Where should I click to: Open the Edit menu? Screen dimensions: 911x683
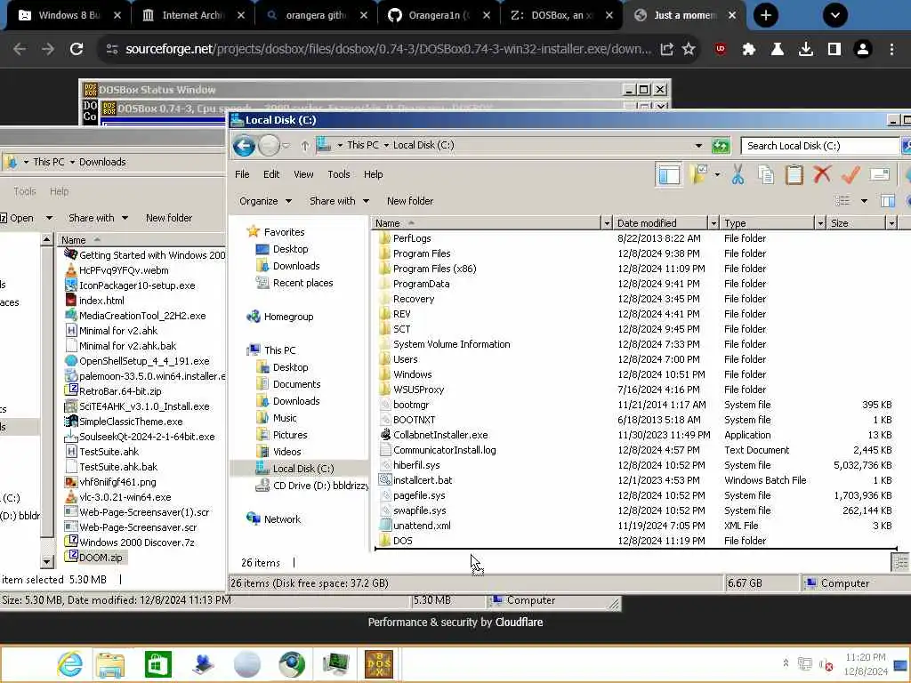[x=271, y=174]
